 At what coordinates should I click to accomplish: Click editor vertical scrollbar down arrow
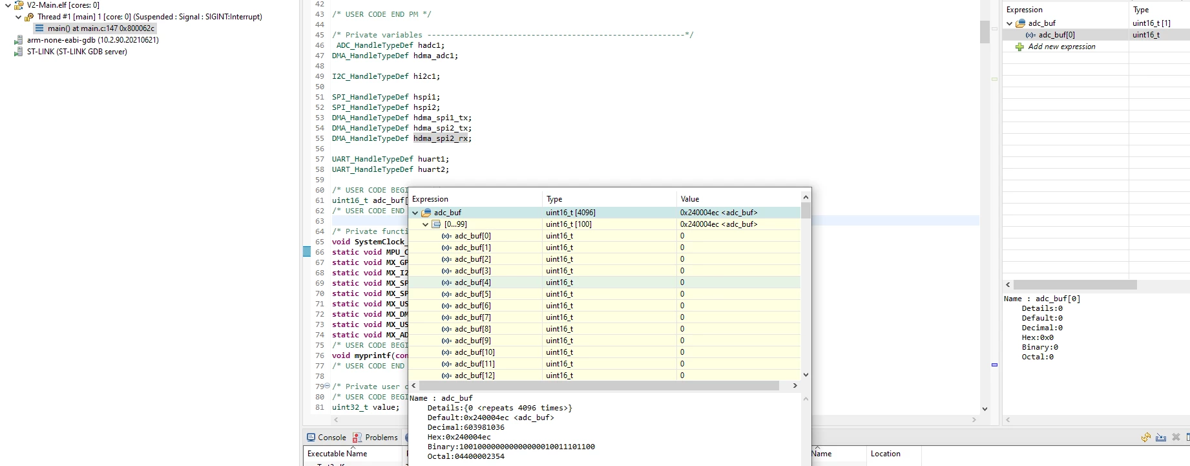coord(985,408)
